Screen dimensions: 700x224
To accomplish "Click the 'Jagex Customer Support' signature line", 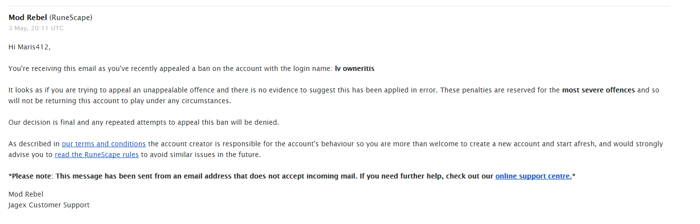I will pos(49,205).
